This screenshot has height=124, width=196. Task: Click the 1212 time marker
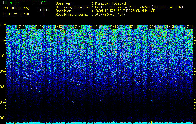(40, 27)
